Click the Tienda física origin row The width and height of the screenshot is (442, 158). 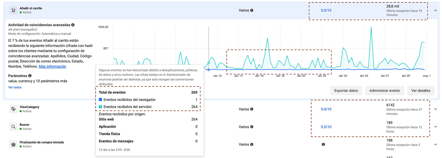tap(148, 134)
